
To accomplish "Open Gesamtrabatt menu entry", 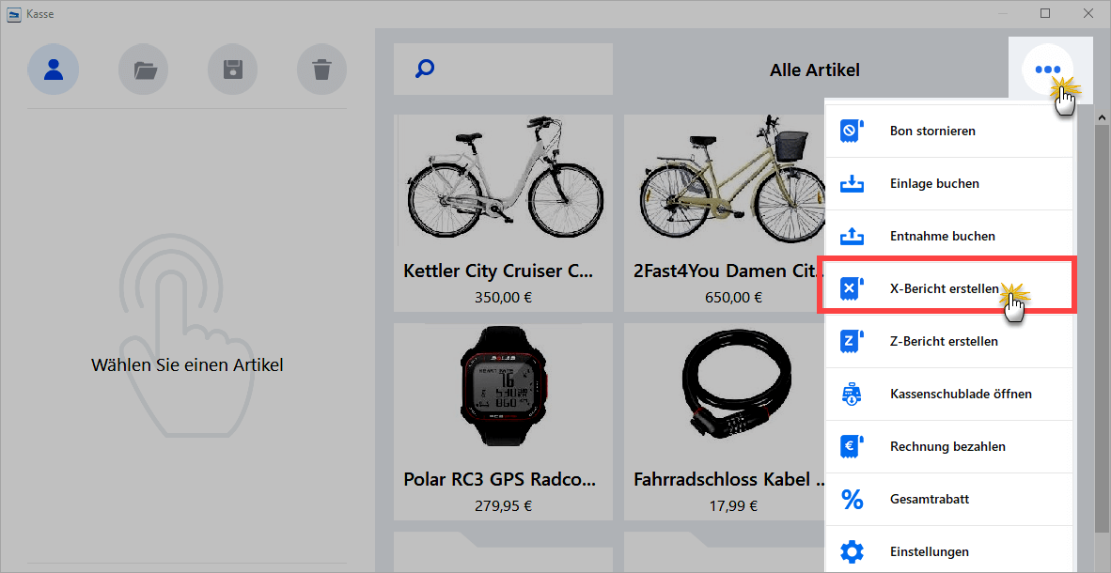I will click(948, 499).
